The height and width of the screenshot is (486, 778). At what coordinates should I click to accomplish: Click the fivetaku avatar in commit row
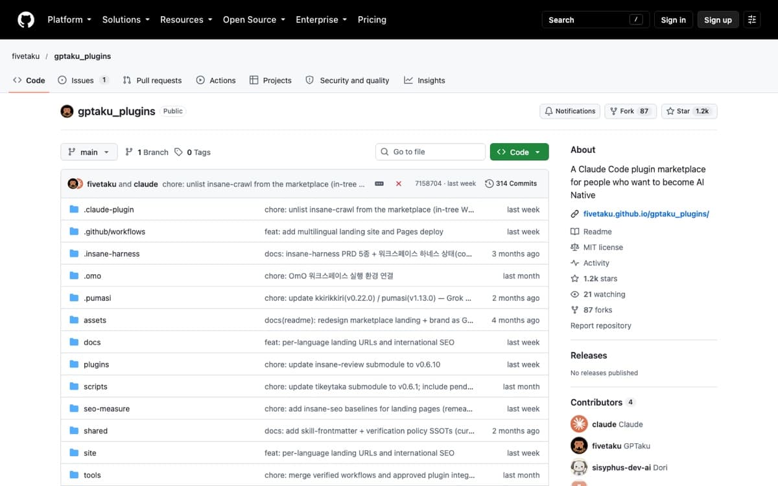click(73, 184)
